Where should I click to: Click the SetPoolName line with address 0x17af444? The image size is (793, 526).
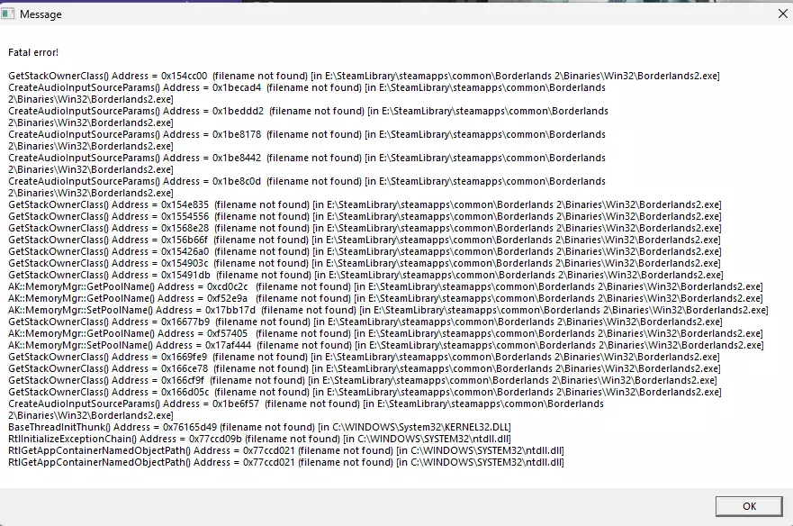point(386,345)
